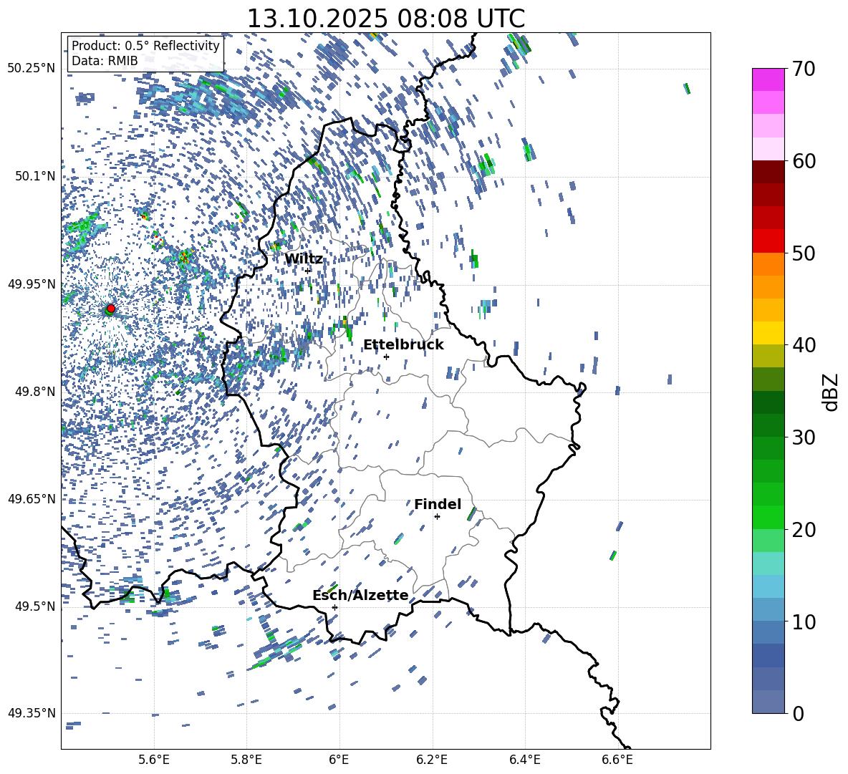The height and width of the screenshot is (774, 848).
Task: Click the colorbar tick label 70
Action: [x=804, y=69]
